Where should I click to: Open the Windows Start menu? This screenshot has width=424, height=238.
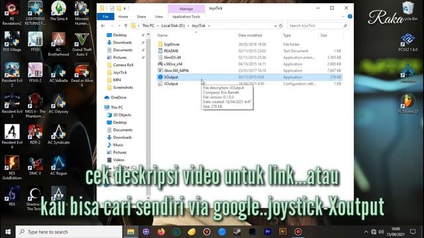point(7,232)
